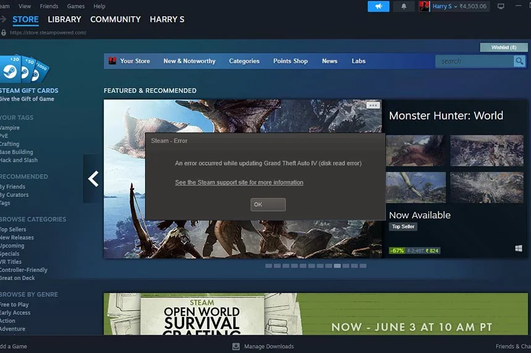Browse the Adventure genre
531x353 pixels.
(12, 329)
